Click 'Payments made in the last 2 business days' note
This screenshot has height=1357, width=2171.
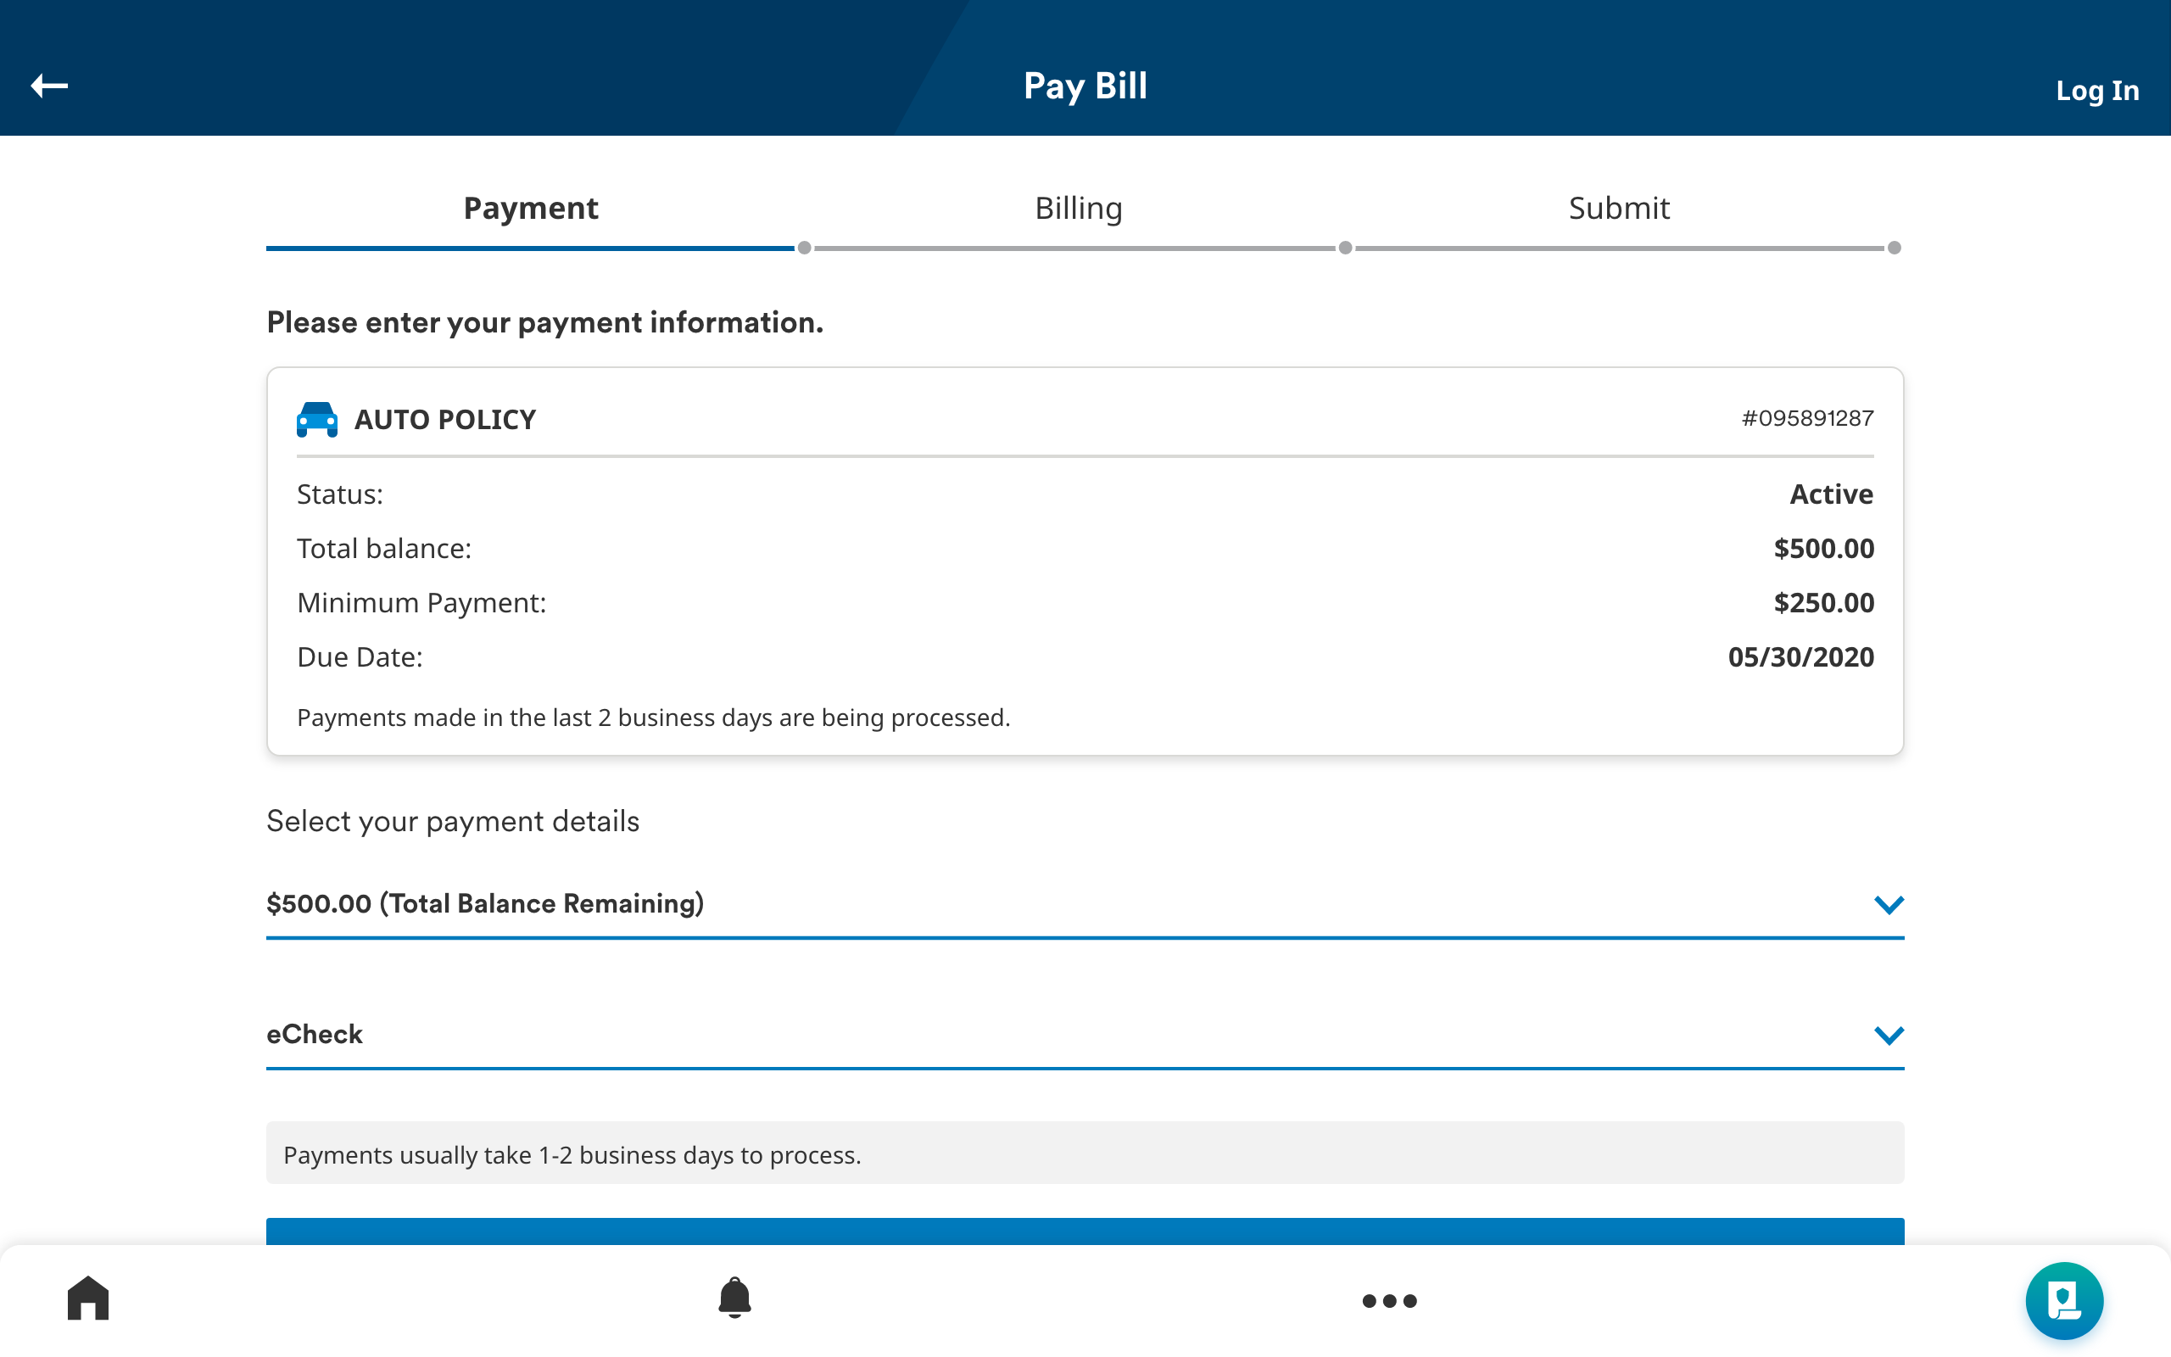coord(653,718)
